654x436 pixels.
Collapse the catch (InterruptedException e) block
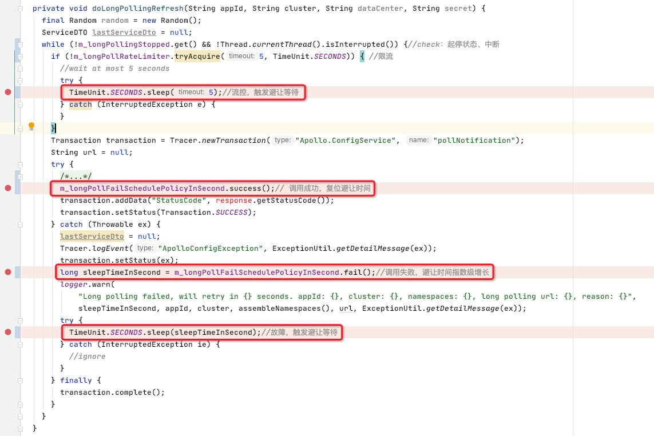20,105
